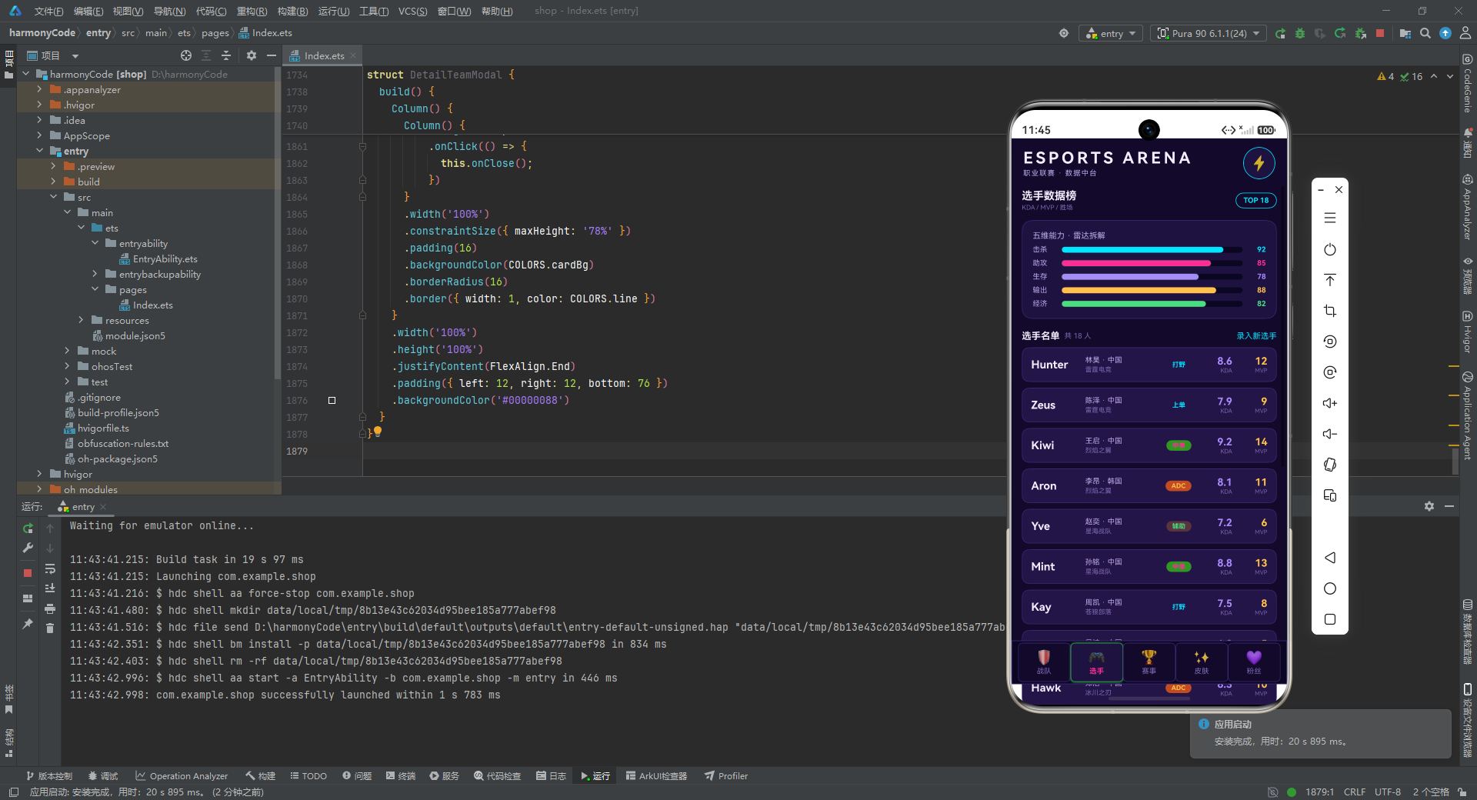Open CodeGenie panel from the right sidebar

pyautogui.click(x=1468, y=85)
